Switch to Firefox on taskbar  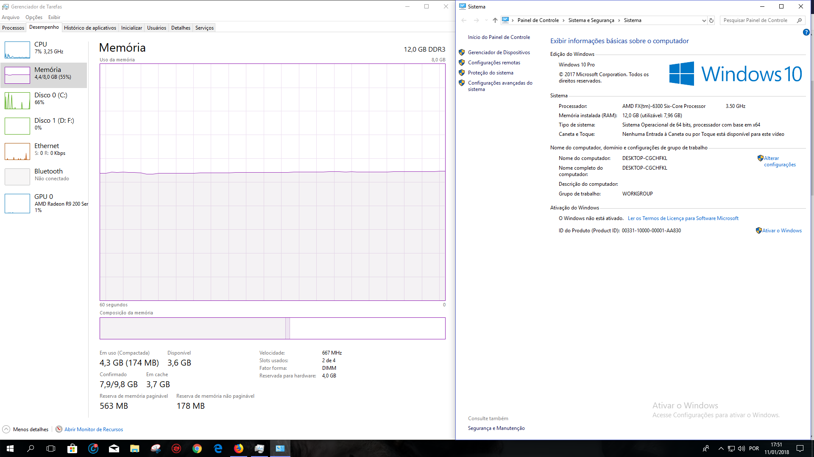(239, 449)
